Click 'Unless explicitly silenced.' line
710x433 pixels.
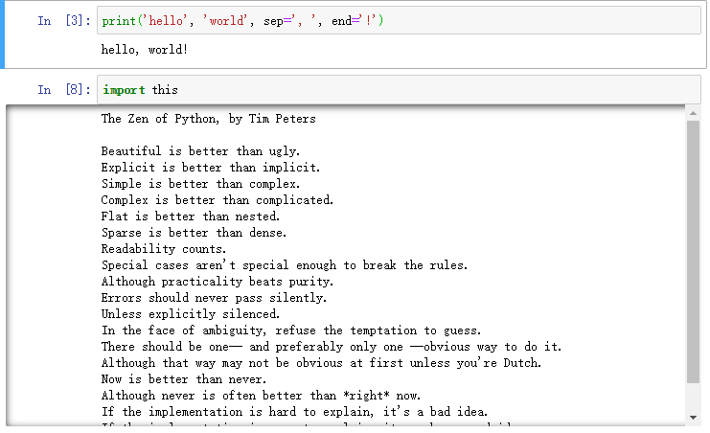coord(190,314)
